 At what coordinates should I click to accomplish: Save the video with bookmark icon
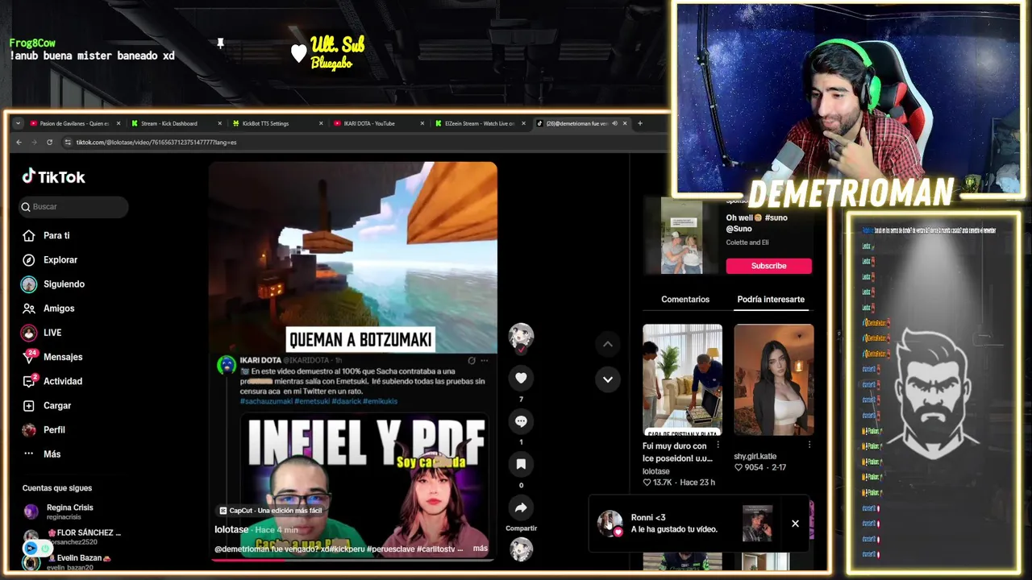(x=521, y=464)
